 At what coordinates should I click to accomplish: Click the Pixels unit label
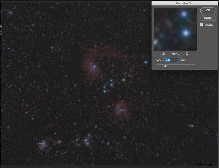183,60
